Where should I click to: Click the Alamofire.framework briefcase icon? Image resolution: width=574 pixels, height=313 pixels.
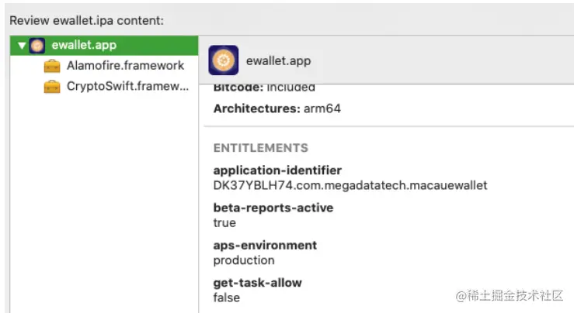(53, 66)
